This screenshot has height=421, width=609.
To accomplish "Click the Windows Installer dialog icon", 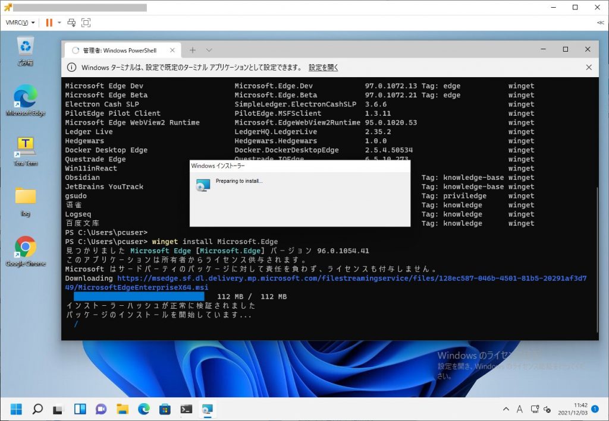I will (203, 185).
